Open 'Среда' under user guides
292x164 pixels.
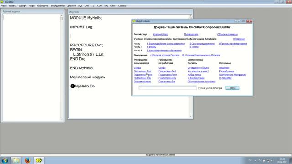click(137, 68)
